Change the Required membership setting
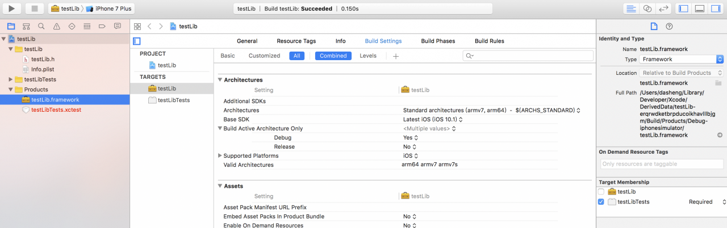Screen dimensions: 727x228 point(708,202)
